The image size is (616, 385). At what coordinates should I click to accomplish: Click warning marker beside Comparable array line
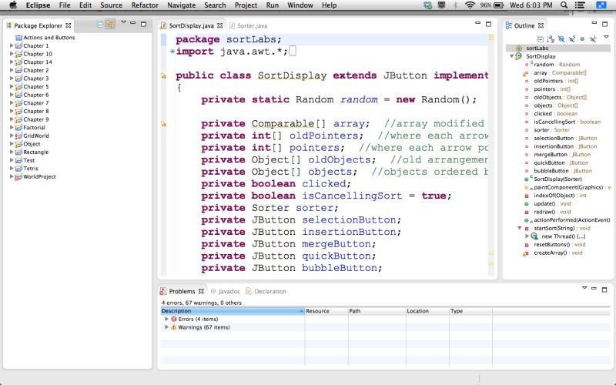tap(163, 124)
